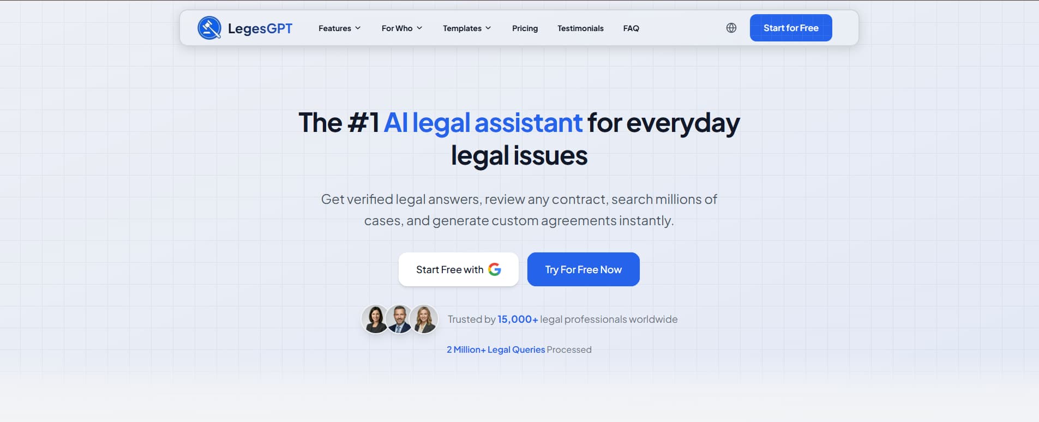Image resolution: width=1039 pixels, height=422 pixels.
Task: Expand the Features chevron arrow
Action: click(358, 28)
